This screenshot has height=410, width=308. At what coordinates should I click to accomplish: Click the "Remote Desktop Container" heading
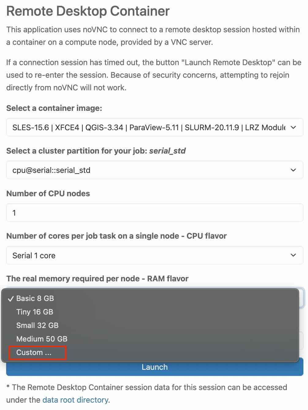click(88, 11)
